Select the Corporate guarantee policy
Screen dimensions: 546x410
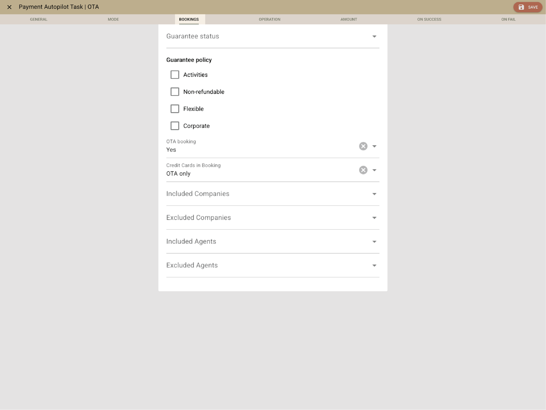[x=175, y=126]
